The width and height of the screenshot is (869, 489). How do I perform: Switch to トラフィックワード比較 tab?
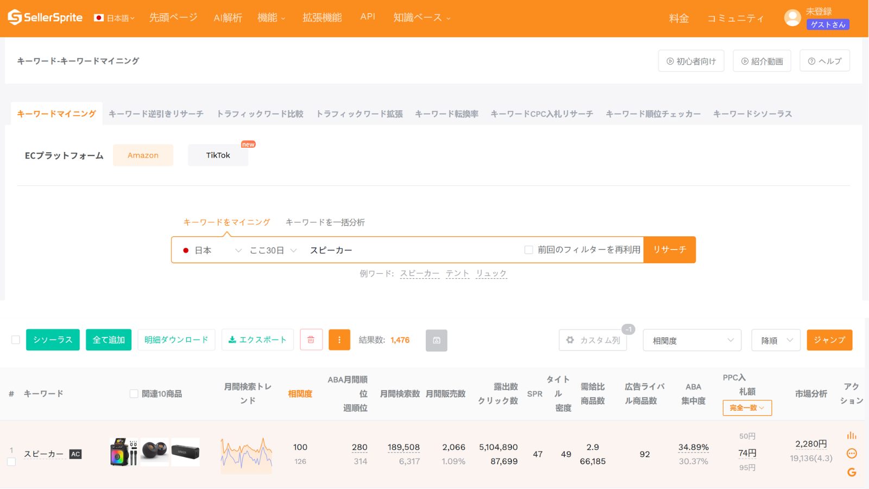(260, 114)
